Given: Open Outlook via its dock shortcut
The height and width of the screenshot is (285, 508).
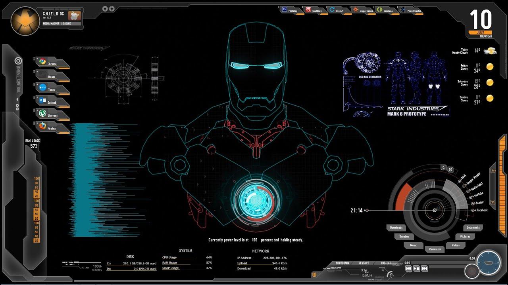Looking at the screenshot, I should (x=50, y=102).
